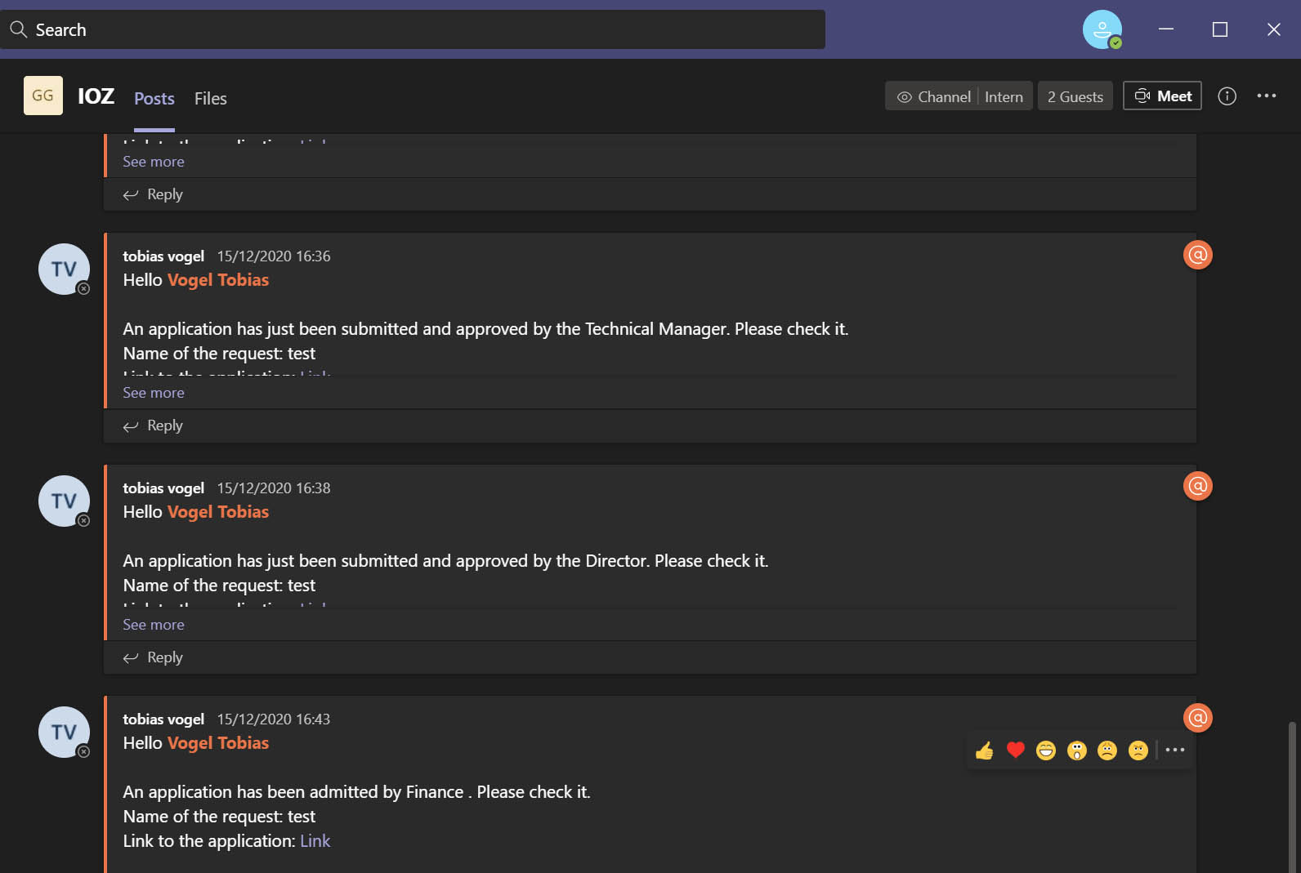React with surprised face emoji
1301x873 pixels.
(x=1077, y=751)
